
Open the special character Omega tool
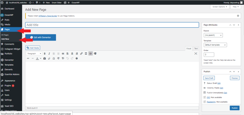pyautogui.click(x=54, y=58)
